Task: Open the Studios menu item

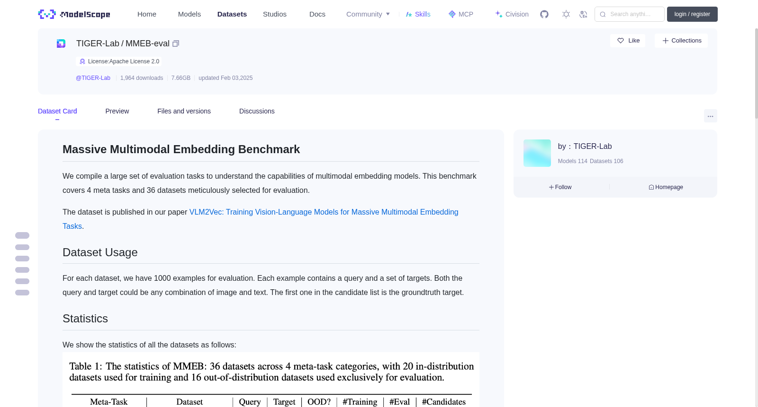Action: (x=275, y=14)
